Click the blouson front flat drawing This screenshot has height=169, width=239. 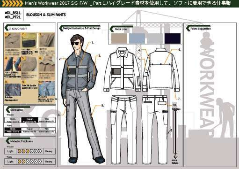click(122, 69)
